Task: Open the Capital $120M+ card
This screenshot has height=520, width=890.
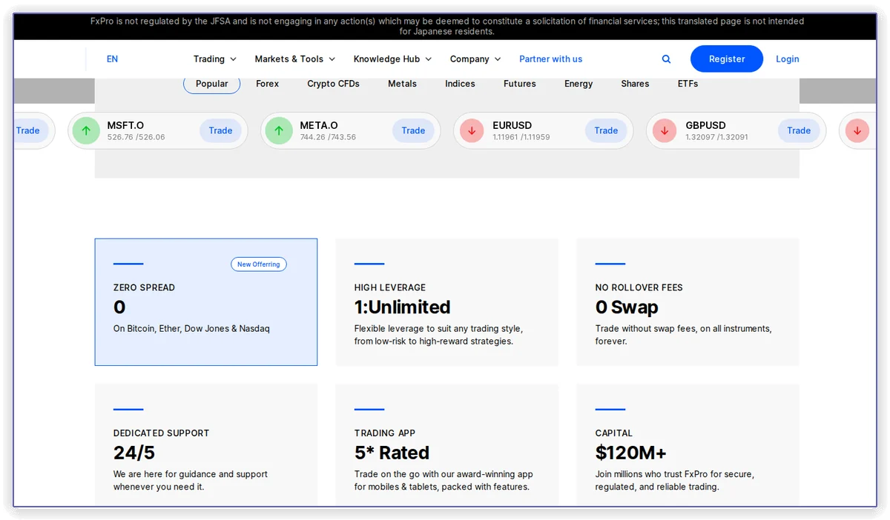Action: (x=688, y=445)
